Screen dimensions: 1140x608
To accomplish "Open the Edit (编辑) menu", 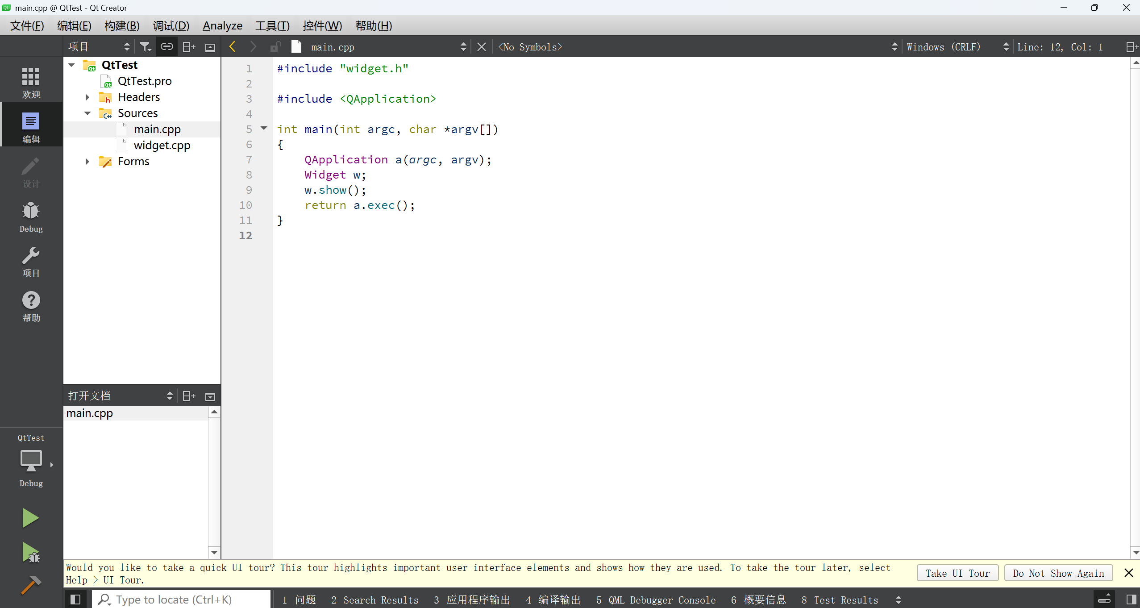I will pyautogui.click(x=74, y=26).
